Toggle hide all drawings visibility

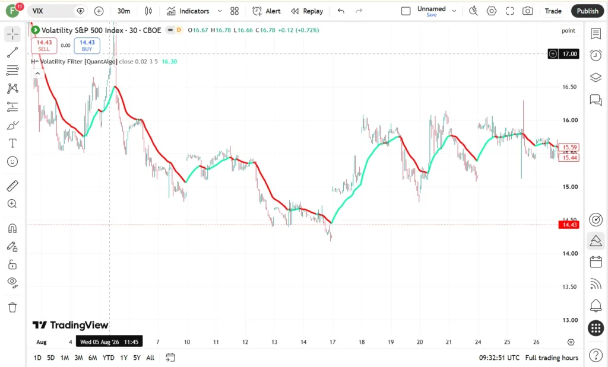point(12,283)
